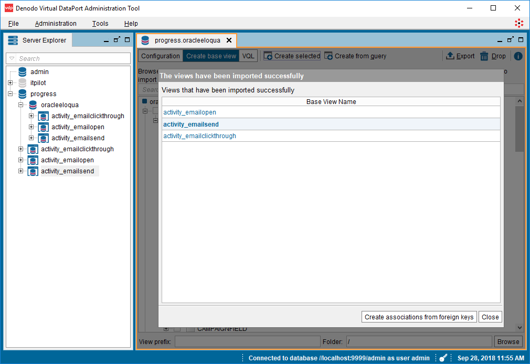
Task: Open the Search filter dropdown triangle
Action: point(12,58)
